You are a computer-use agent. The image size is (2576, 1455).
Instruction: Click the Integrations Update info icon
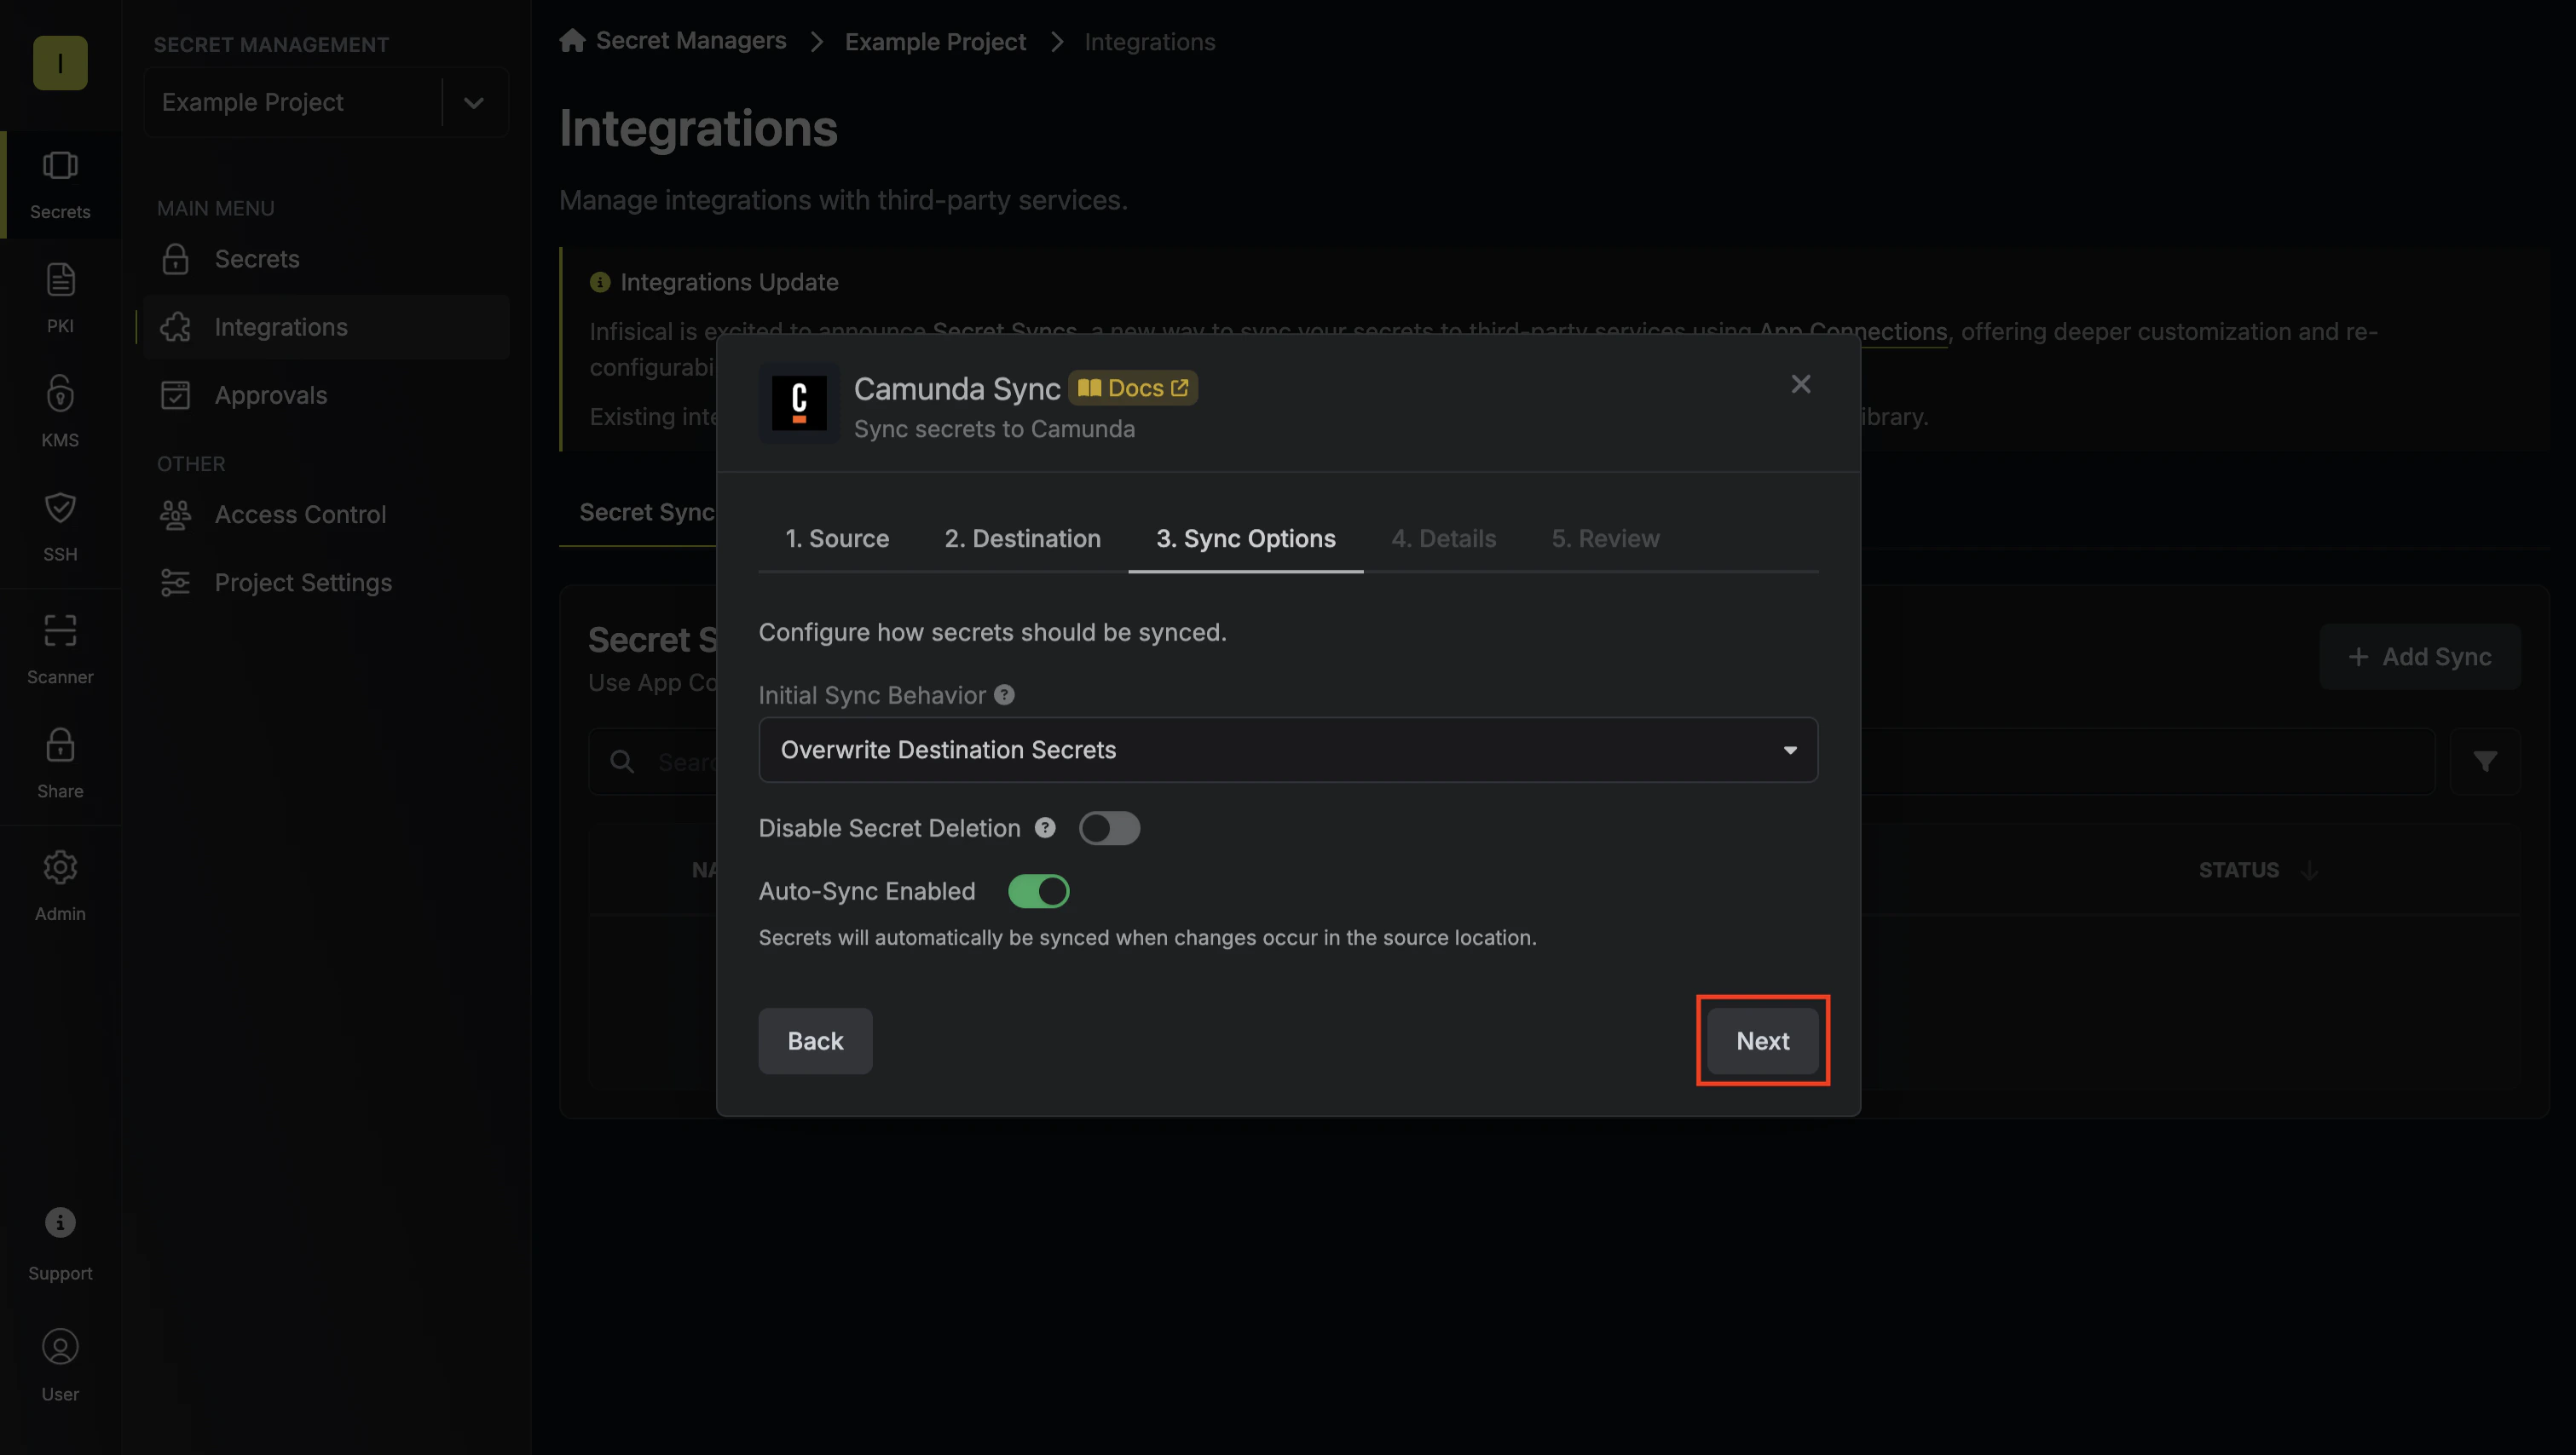600,283
